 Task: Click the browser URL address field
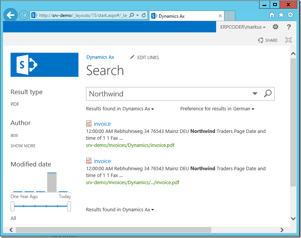pyautogui.click(x=83, y=15)
